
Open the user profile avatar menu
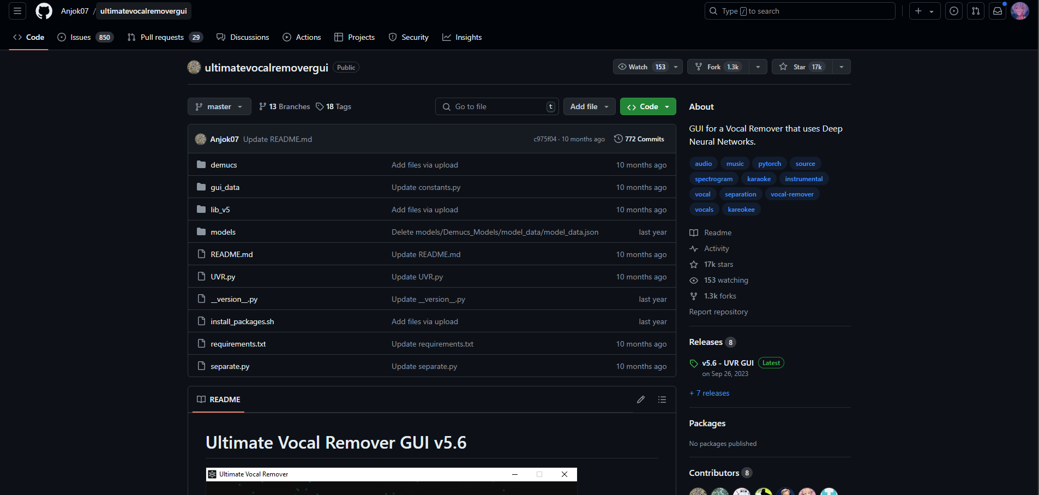tap(1020, 11)
